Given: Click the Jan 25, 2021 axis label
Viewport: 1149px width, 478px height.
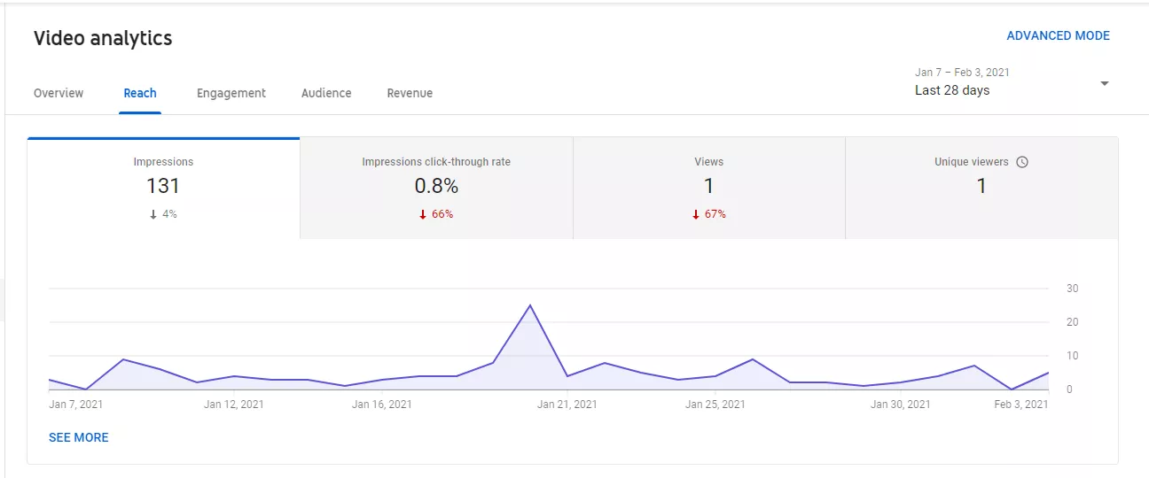Looking at the screenshot, I should [x=715, y=405].
